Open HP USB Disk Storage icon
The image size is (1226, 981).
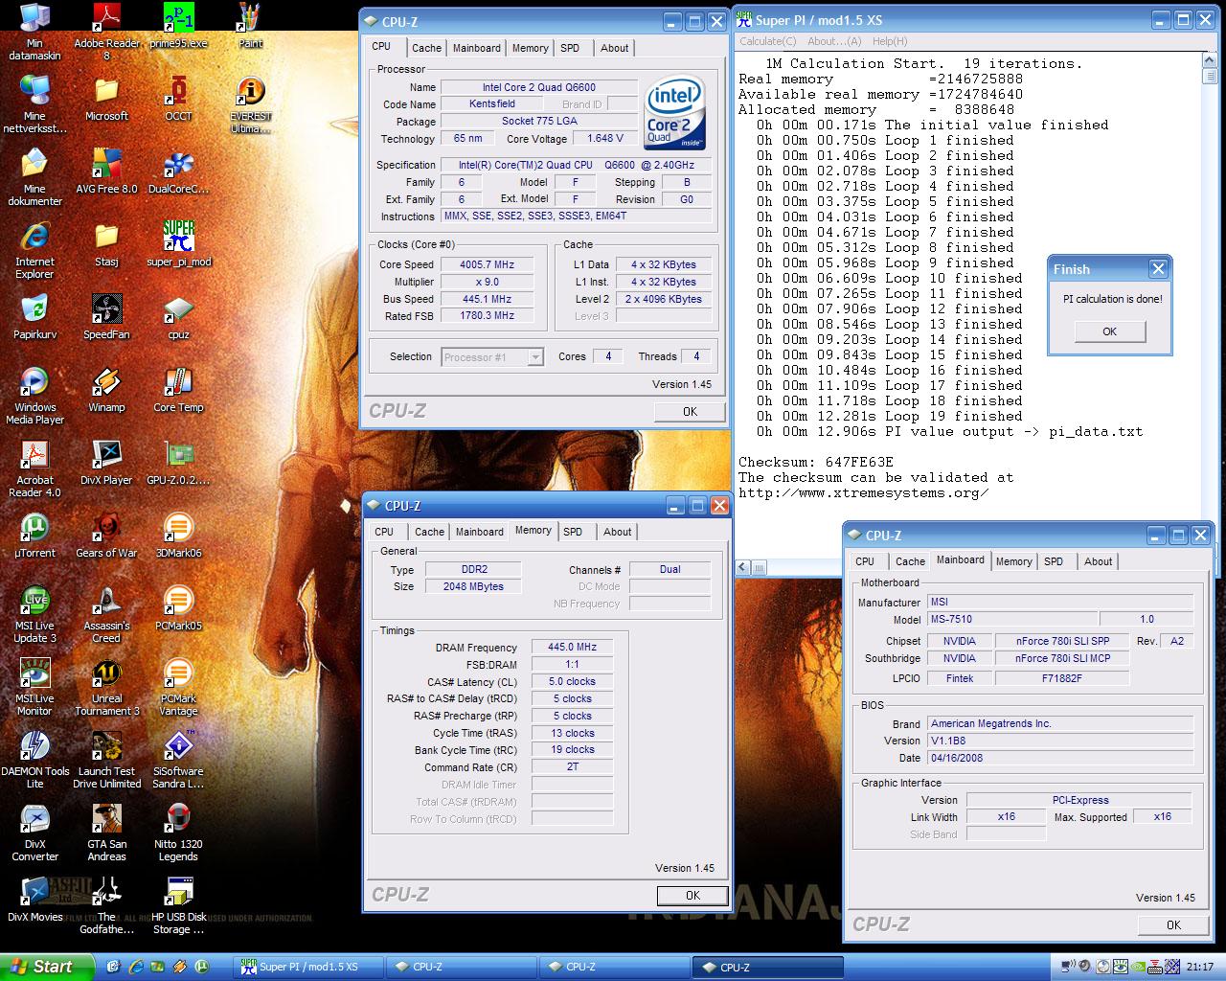coord(178,905)
